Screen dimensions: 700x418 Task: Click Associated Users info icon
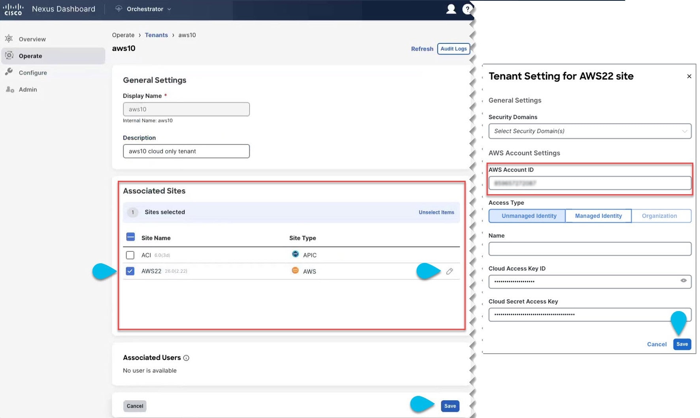[186, 358]
